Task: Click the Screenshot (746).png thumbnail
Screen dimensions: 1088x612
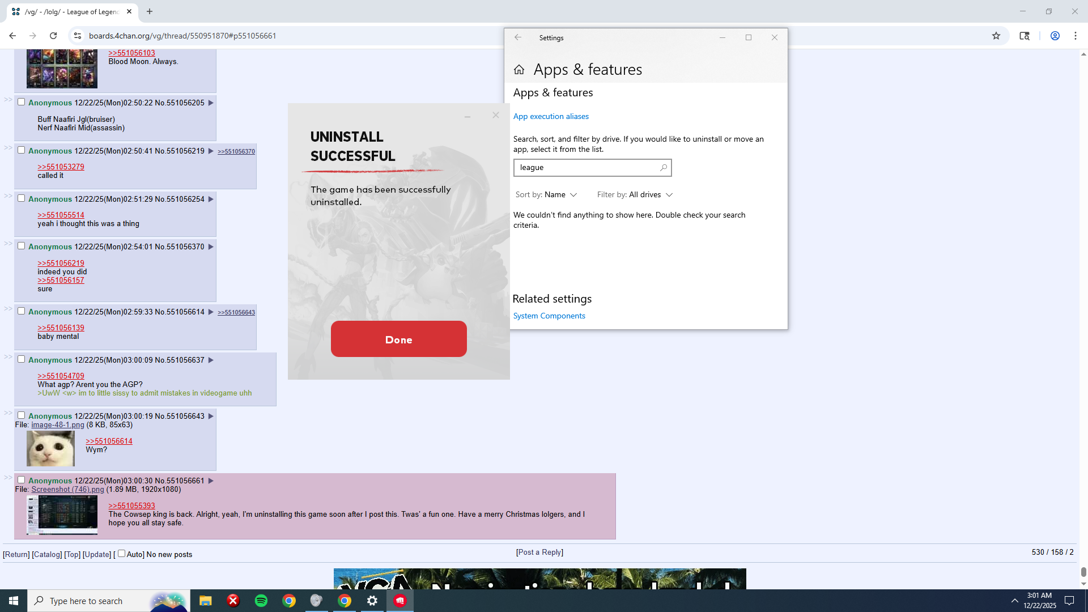Action: coord(62,515)
